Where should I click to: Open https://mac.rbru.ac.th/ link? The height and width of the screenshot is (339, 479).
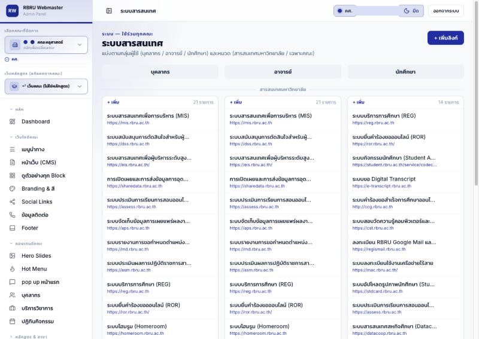point(375,270)
